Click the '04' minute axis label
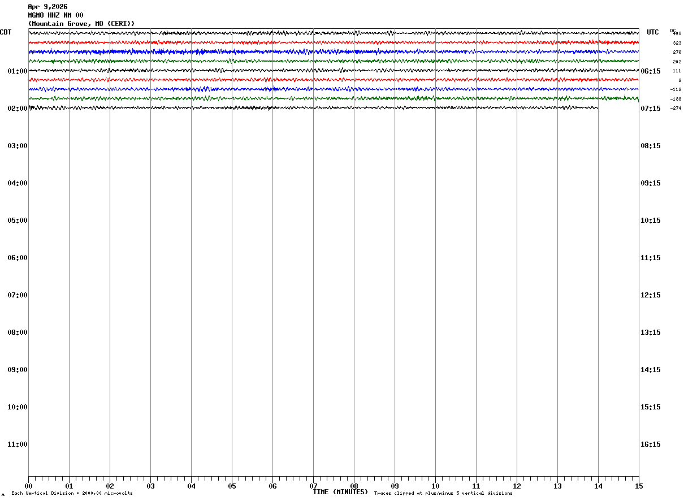 [x=191, y=486]
